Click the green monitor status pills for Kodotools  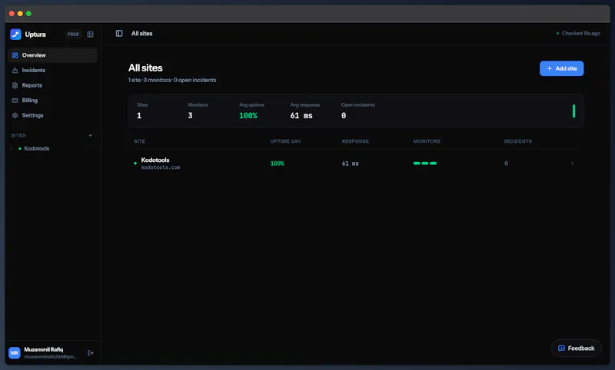click(x=425, y=164)
